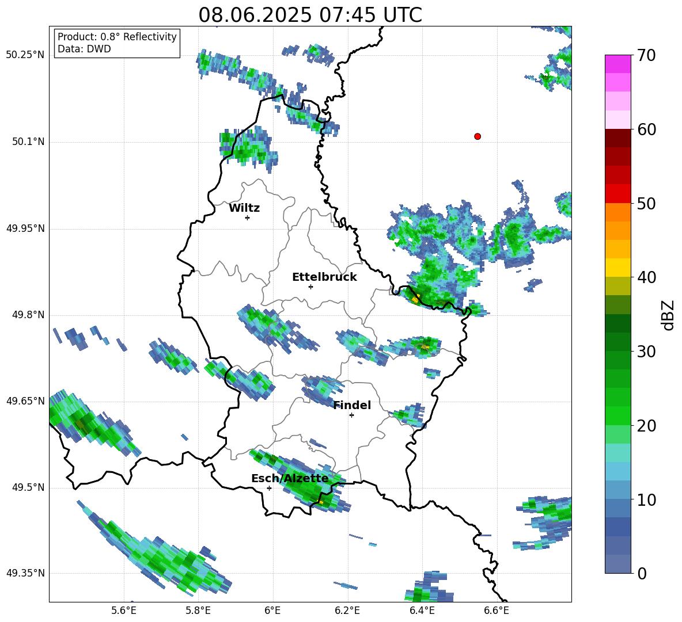Click the Wiltz city label
This screenshot has width=682, height=622.
tap(244, 208)
